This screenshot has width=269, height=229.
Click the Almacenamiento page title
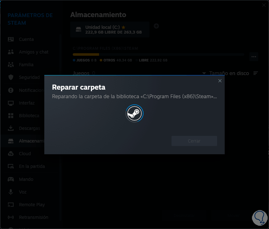[x=98, y=15]
